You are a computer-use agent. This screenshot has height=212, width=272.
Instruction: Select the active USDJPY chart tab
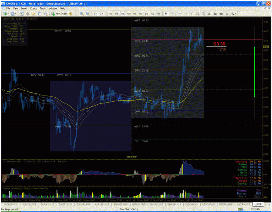coord(259,205)
